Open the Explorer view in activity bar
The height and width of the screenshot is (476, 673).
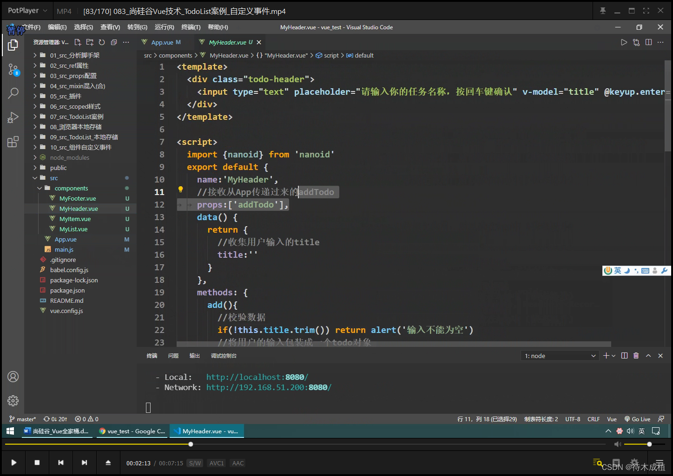13,45
